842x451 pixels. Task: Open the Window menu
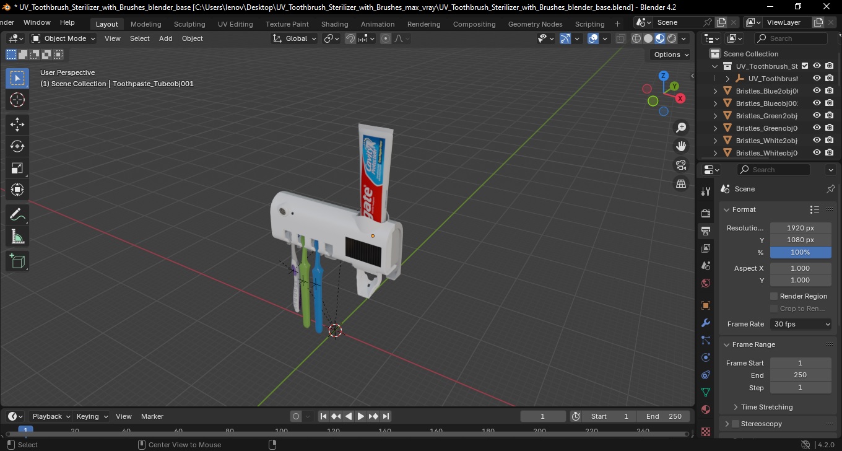click(x=37, y=22)
